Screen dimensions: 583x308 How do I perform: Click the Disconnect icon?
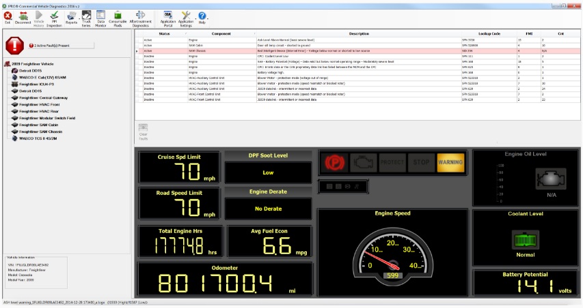point(23,16)
